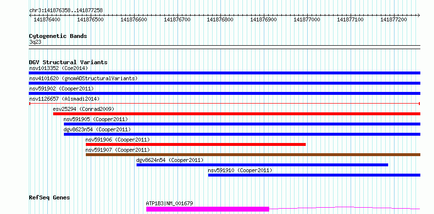Select the blue bar under nsv4101620

pyautogui.click(x=224, y=83)
